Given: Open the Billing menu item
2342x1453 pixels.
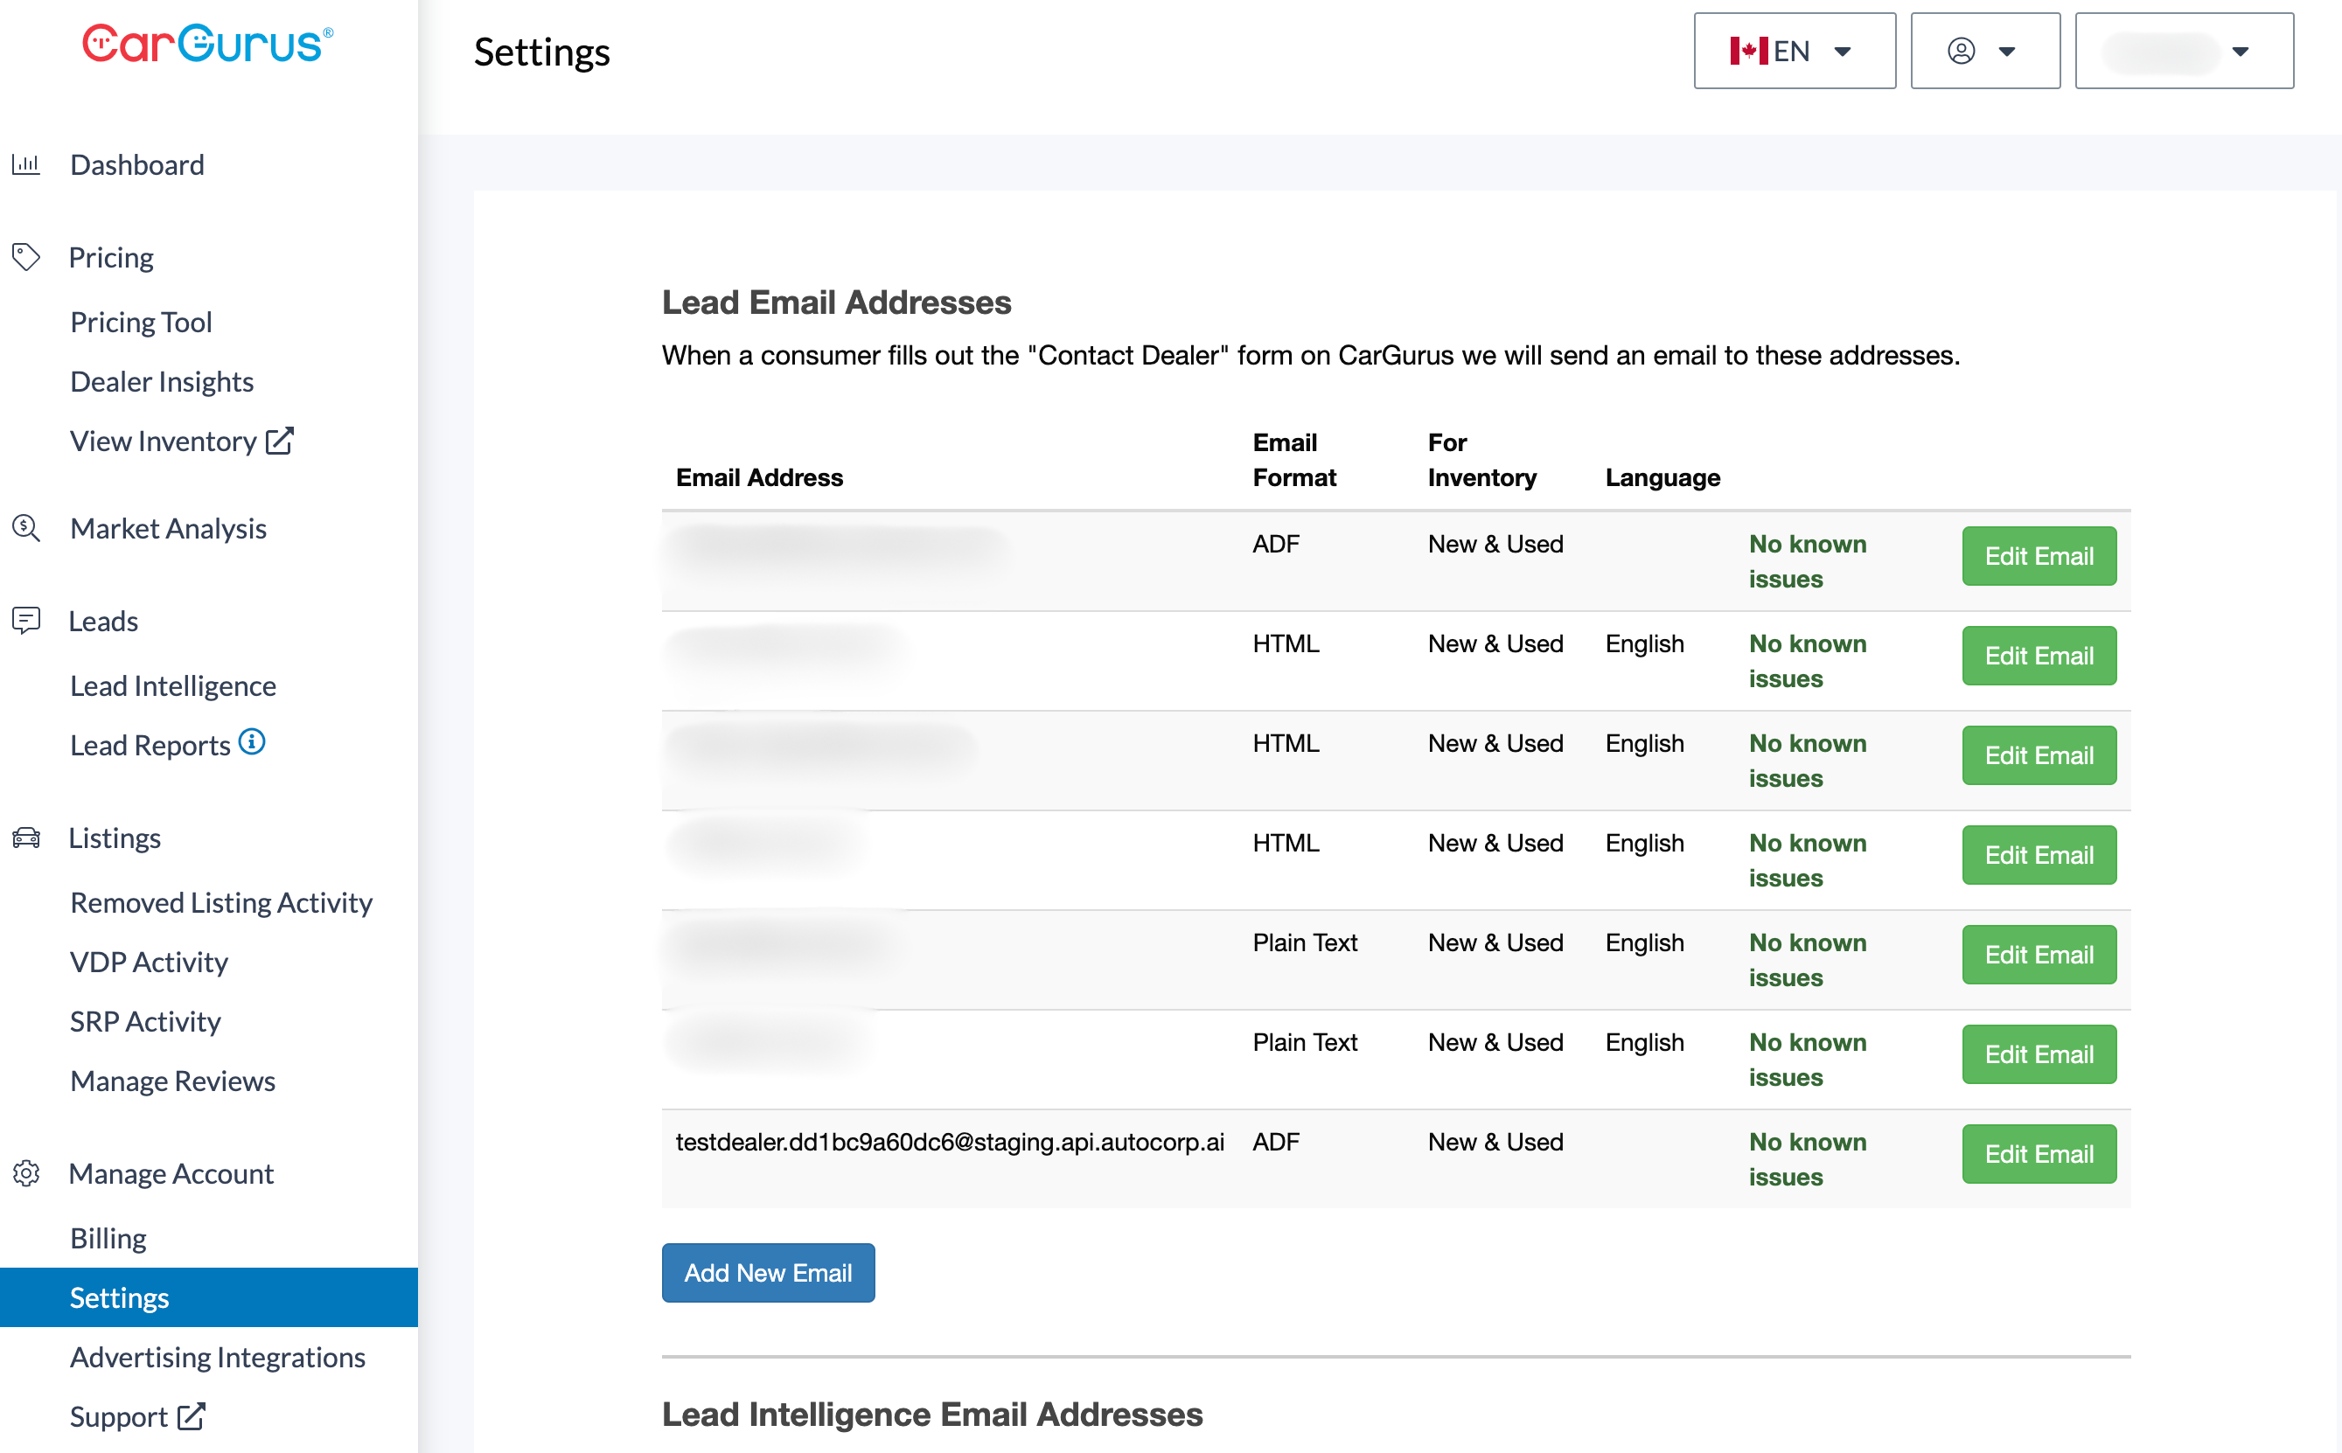Looking at the screenshot, I should pyautogui.click(x=108, y=1237).
